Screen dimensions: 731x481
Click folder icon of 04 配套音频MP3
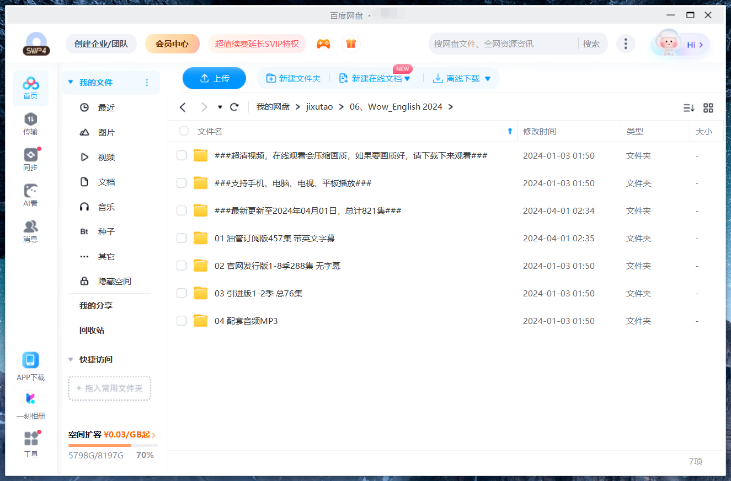pos(200,321)
